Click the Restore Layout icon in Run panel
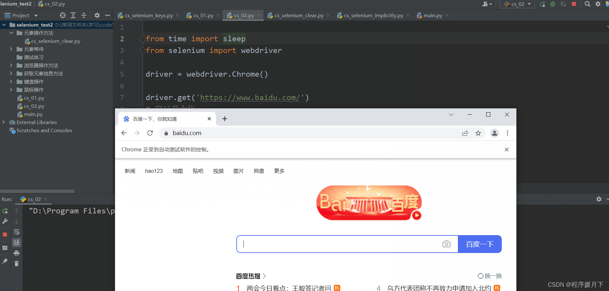The image size is (609, 291). [5, 247]
